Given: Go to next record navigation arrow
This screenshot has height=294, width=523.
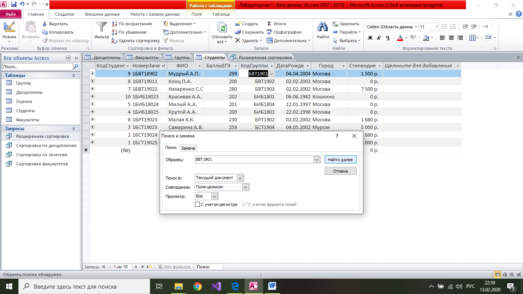Looking at the screenshot, I should pos(136,267).
